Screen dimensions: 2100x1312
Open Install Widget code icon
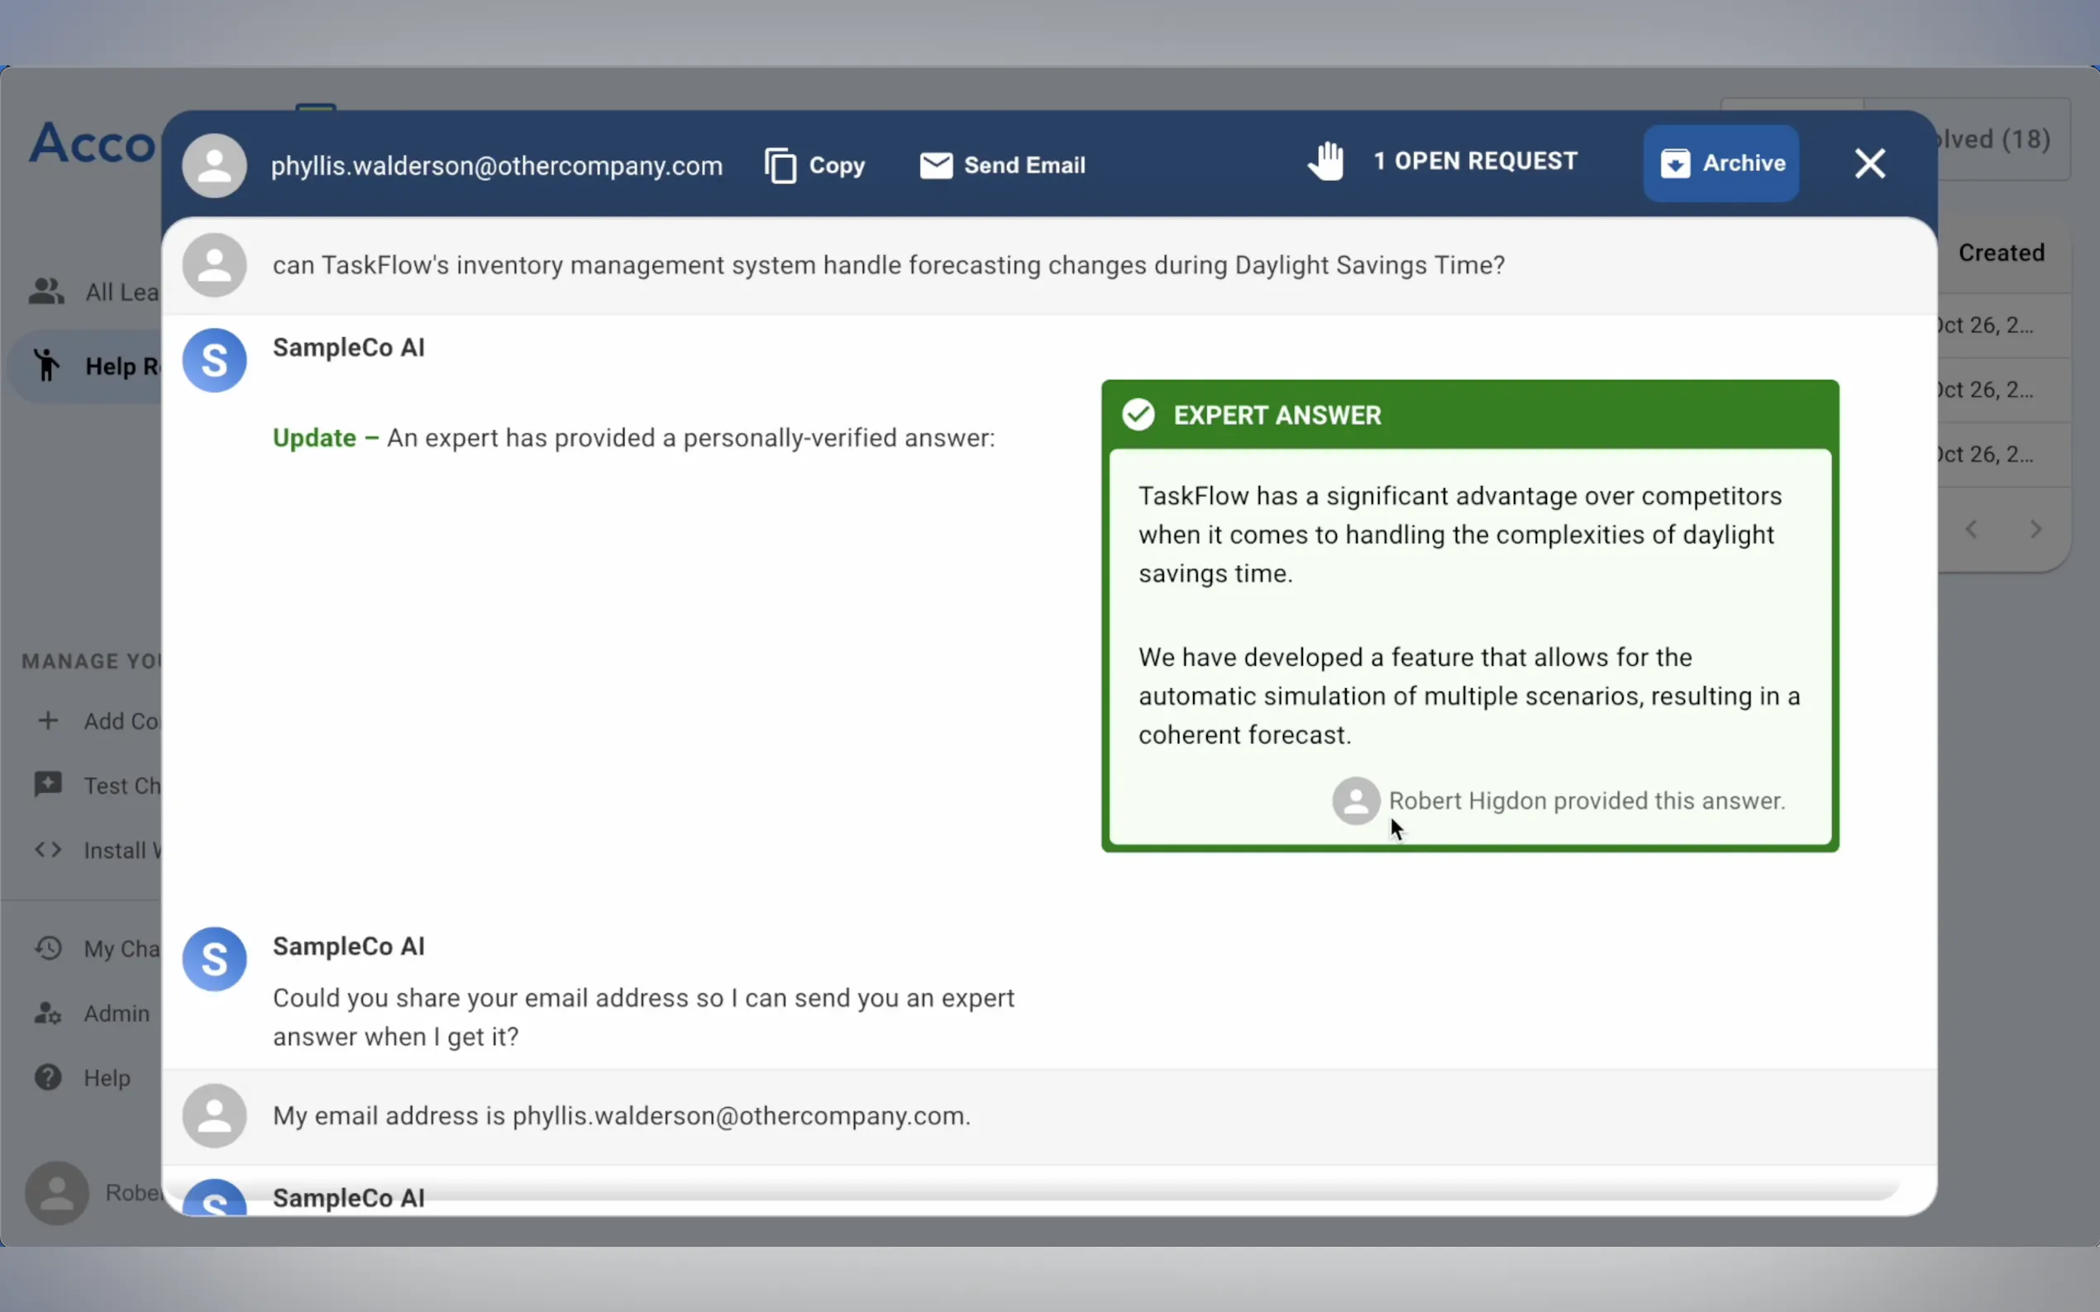click(49, 849)
